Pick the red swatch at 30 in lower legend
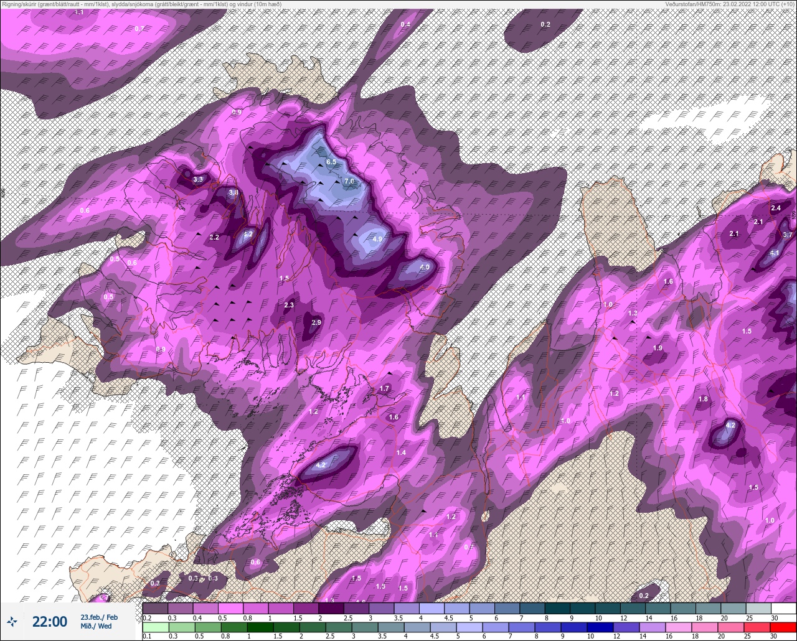 click(x=783, y=627)
